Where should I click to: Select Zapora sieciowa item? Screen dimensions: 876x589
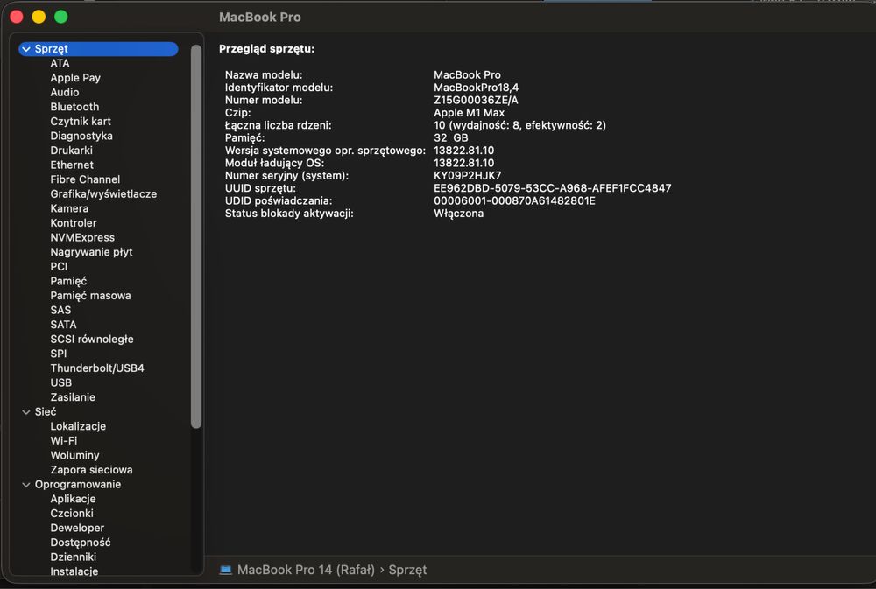91,469
